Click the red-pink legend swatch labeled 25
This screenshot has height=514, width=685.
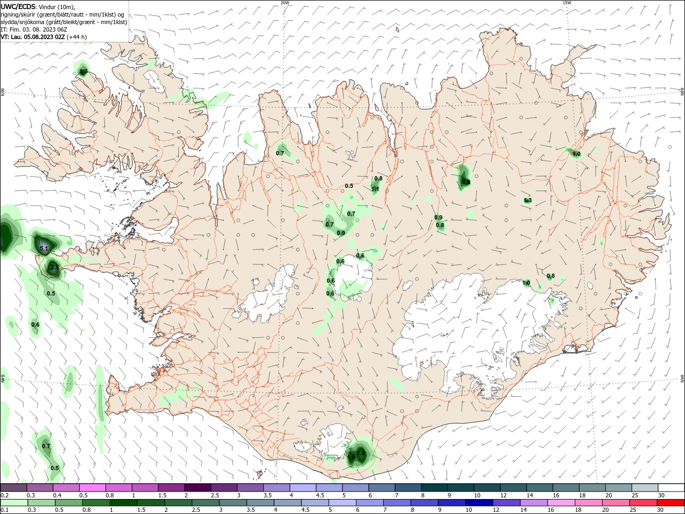click(x=643, y=503)
